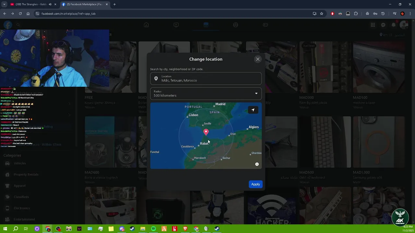Open Windows taskbar search
Screen dimensions: 415x233
tap(16, 229)
